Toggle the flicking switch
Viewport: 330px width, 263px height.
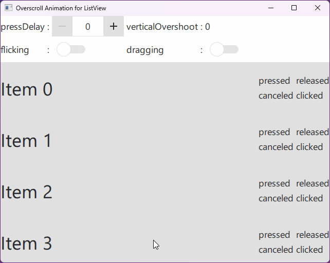tap(71, 50)
